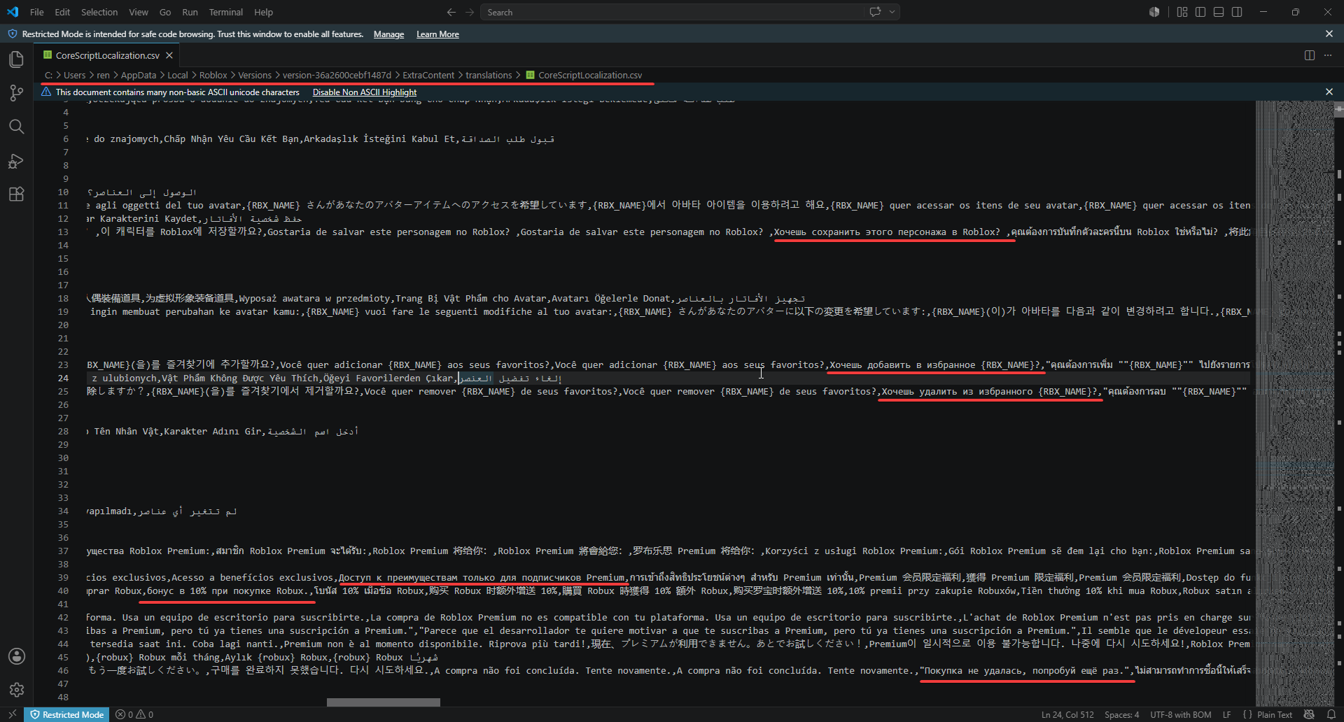The width and height of the screenshot is (1344, 722).
Task: Select AppData in the breadcrumb path
Action: pos(139,75)
